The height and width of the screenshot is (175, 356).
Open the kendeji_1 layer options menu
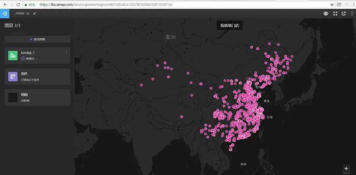[67, 52]
